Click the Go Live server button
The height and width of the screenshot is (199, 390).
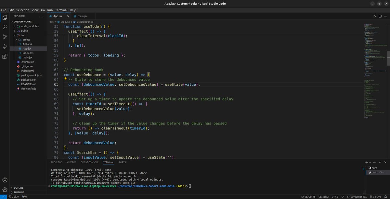[x=375, y=197]
